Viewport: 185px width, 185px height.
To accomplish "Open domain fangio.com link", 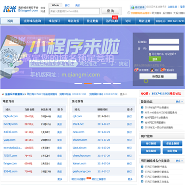I will point(10,163).
